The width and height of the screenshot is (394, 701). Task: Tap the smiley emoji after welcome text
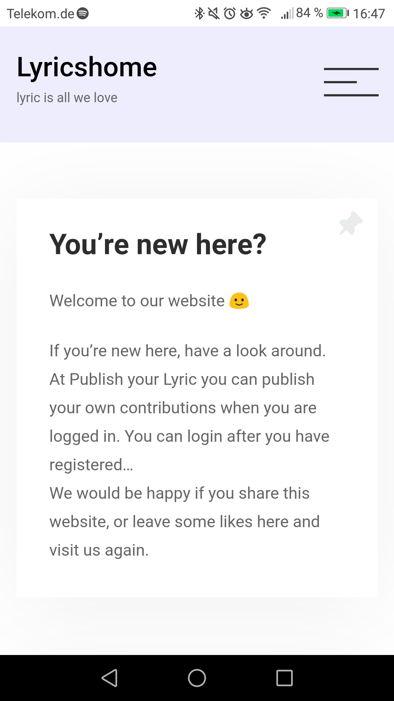pyautogui.click(x=239, y=301)
